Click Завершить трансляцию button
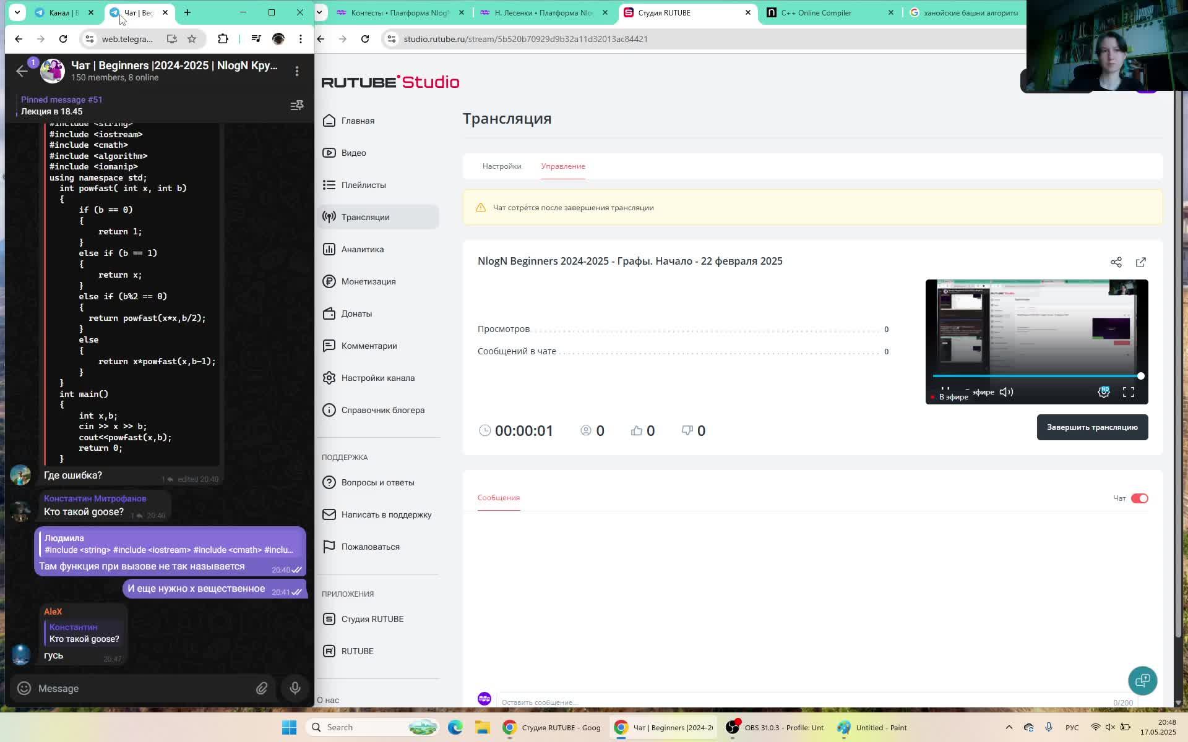 pos(1092,427)
